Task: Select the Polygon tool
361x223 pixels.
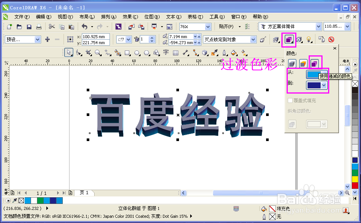Action: 146,53
